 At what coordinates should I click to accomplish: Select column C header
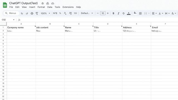79,24
